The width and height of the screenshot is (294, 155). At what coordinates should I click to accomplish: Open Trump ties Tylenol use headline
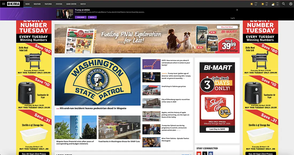click(x=174, y=128)
